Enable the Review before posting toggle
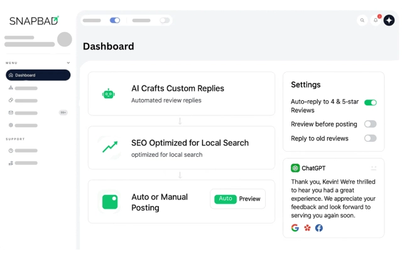Image resolution: width=402 pixels, height=257 pixels. click(370, 124)
